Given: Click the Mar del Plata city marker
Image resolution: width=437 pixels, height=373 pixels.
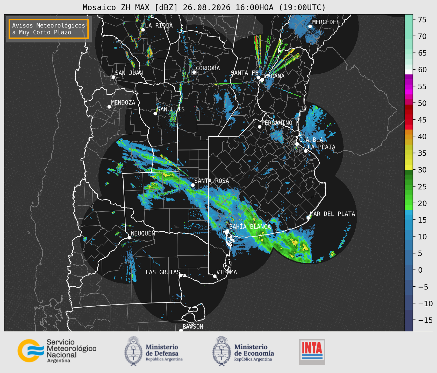Looking at the screenshot, I should tap(308, 218).
